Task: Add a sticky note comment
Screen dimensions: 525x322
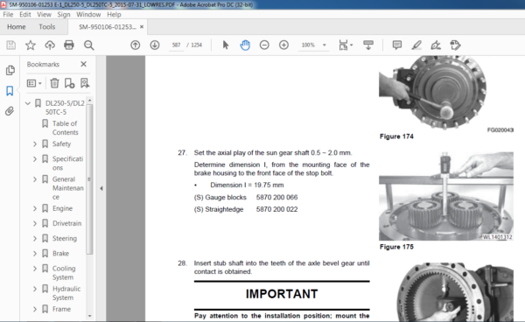Action: [x=397, y=45]
